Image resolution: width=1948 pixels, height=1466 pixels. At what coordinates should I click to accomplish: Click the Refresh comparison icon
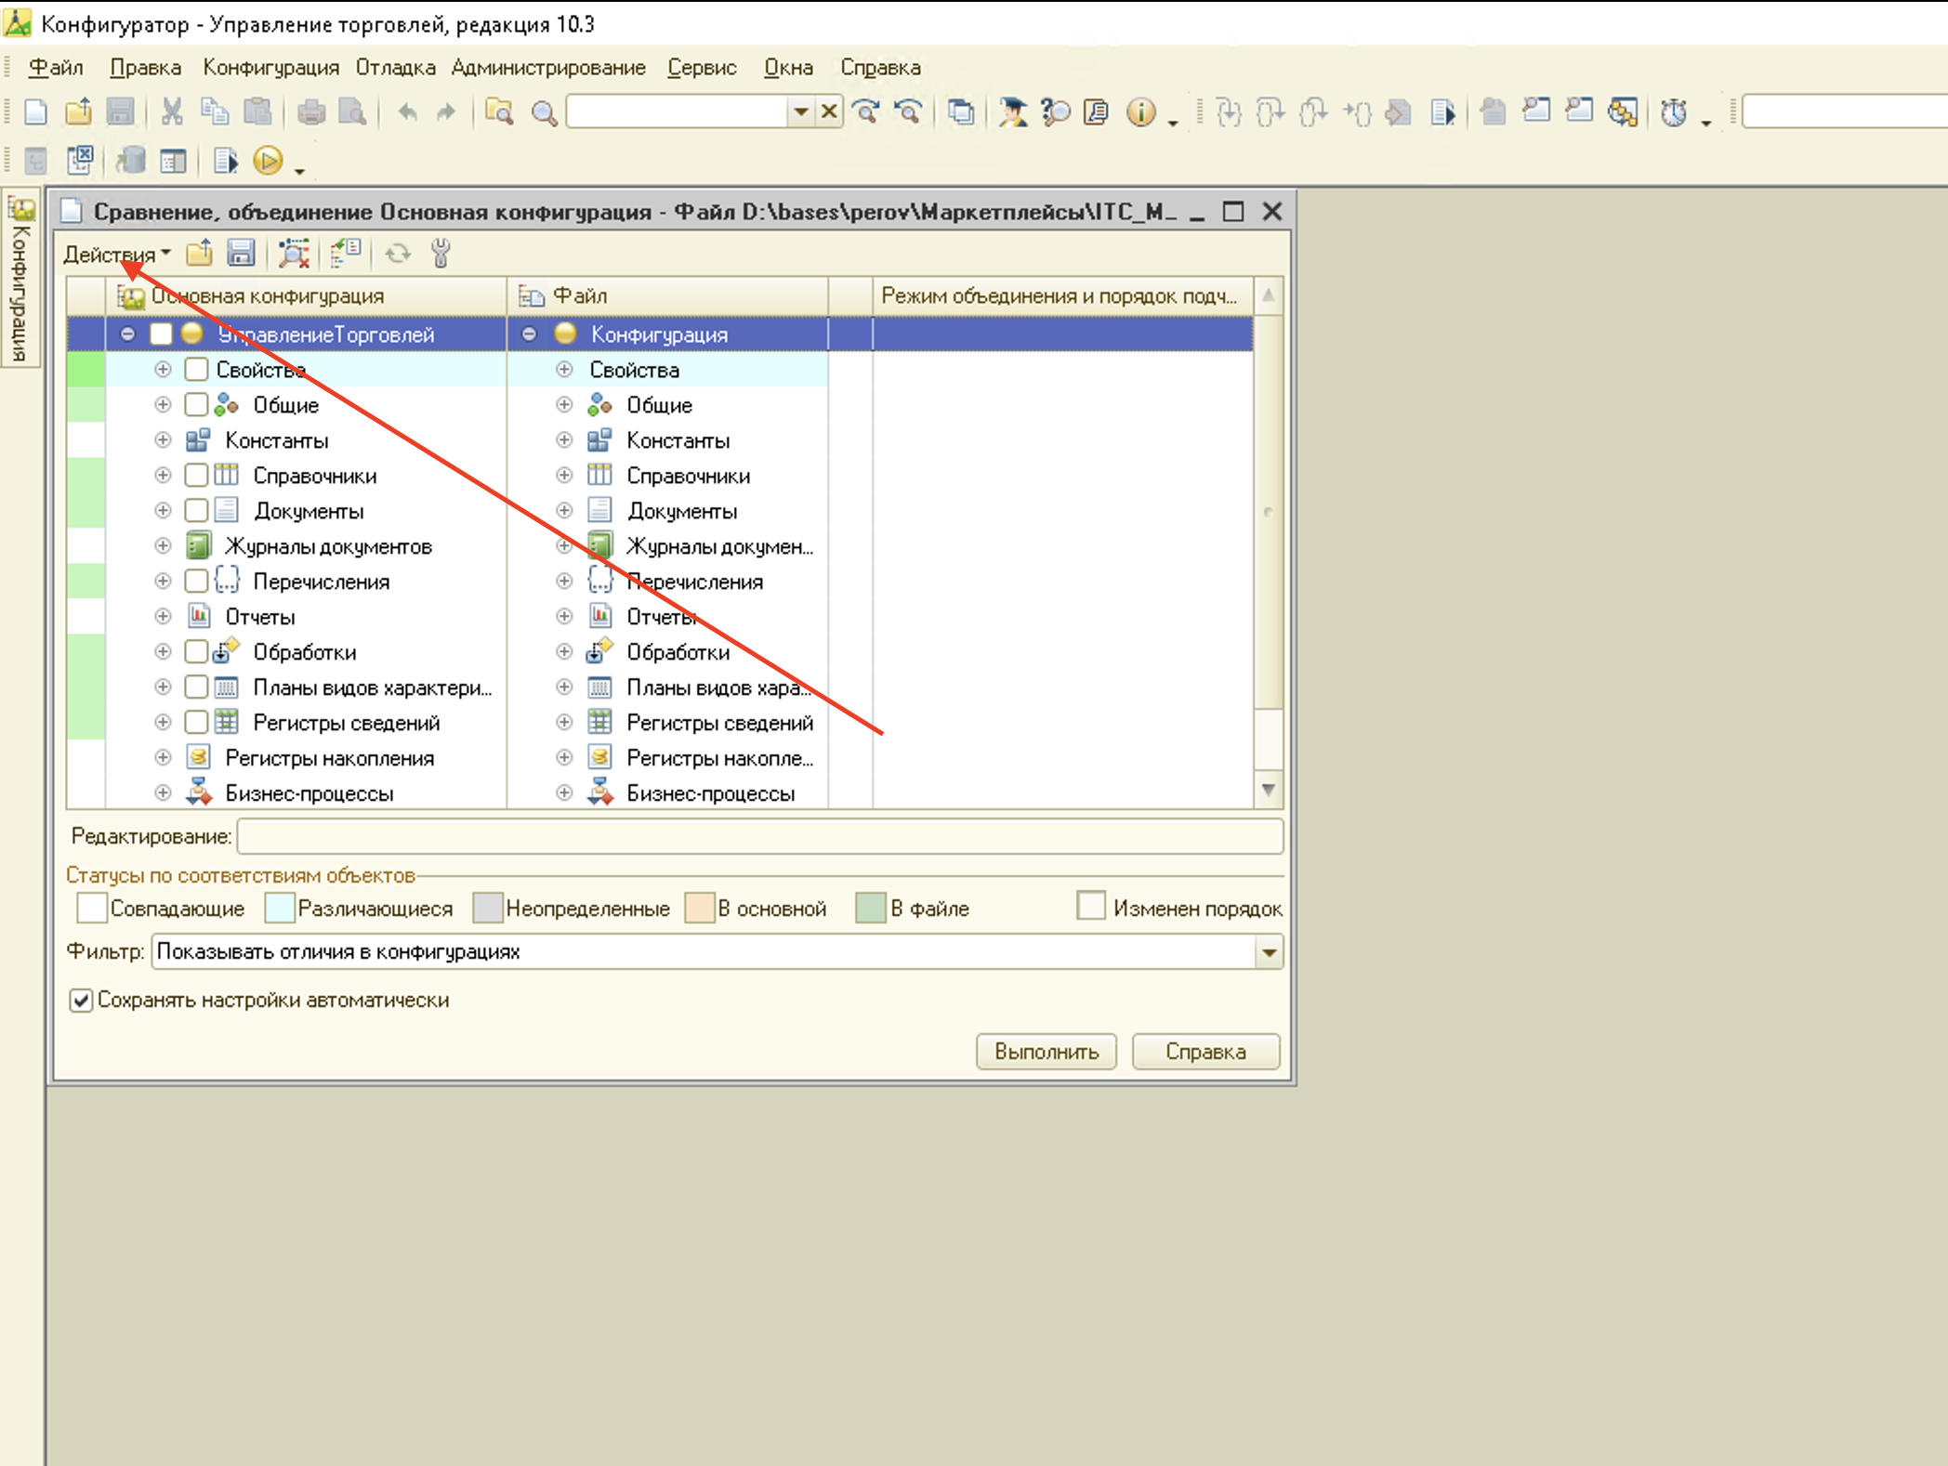pyautogui.click(x=398, y=253)
